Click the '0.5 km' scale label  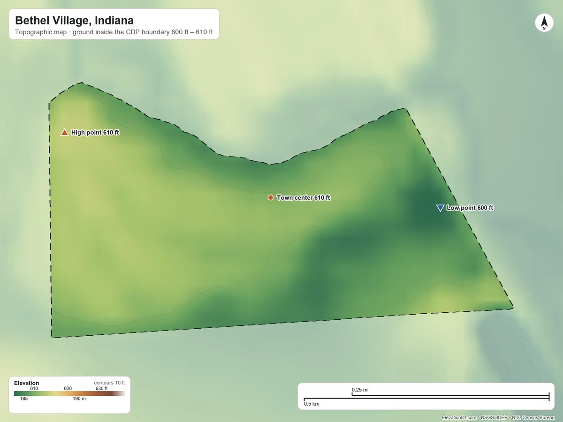point(312,404)
